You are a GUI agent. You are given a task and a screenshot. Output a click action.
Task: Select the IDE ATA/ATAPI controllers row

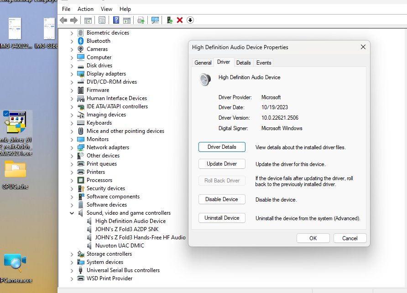[x=117, y=106]
